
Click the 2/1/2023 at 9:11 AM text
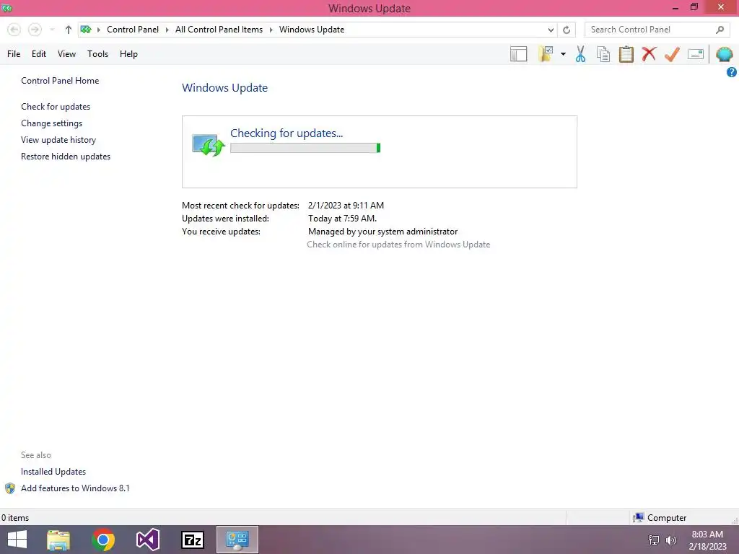[346, 206]
